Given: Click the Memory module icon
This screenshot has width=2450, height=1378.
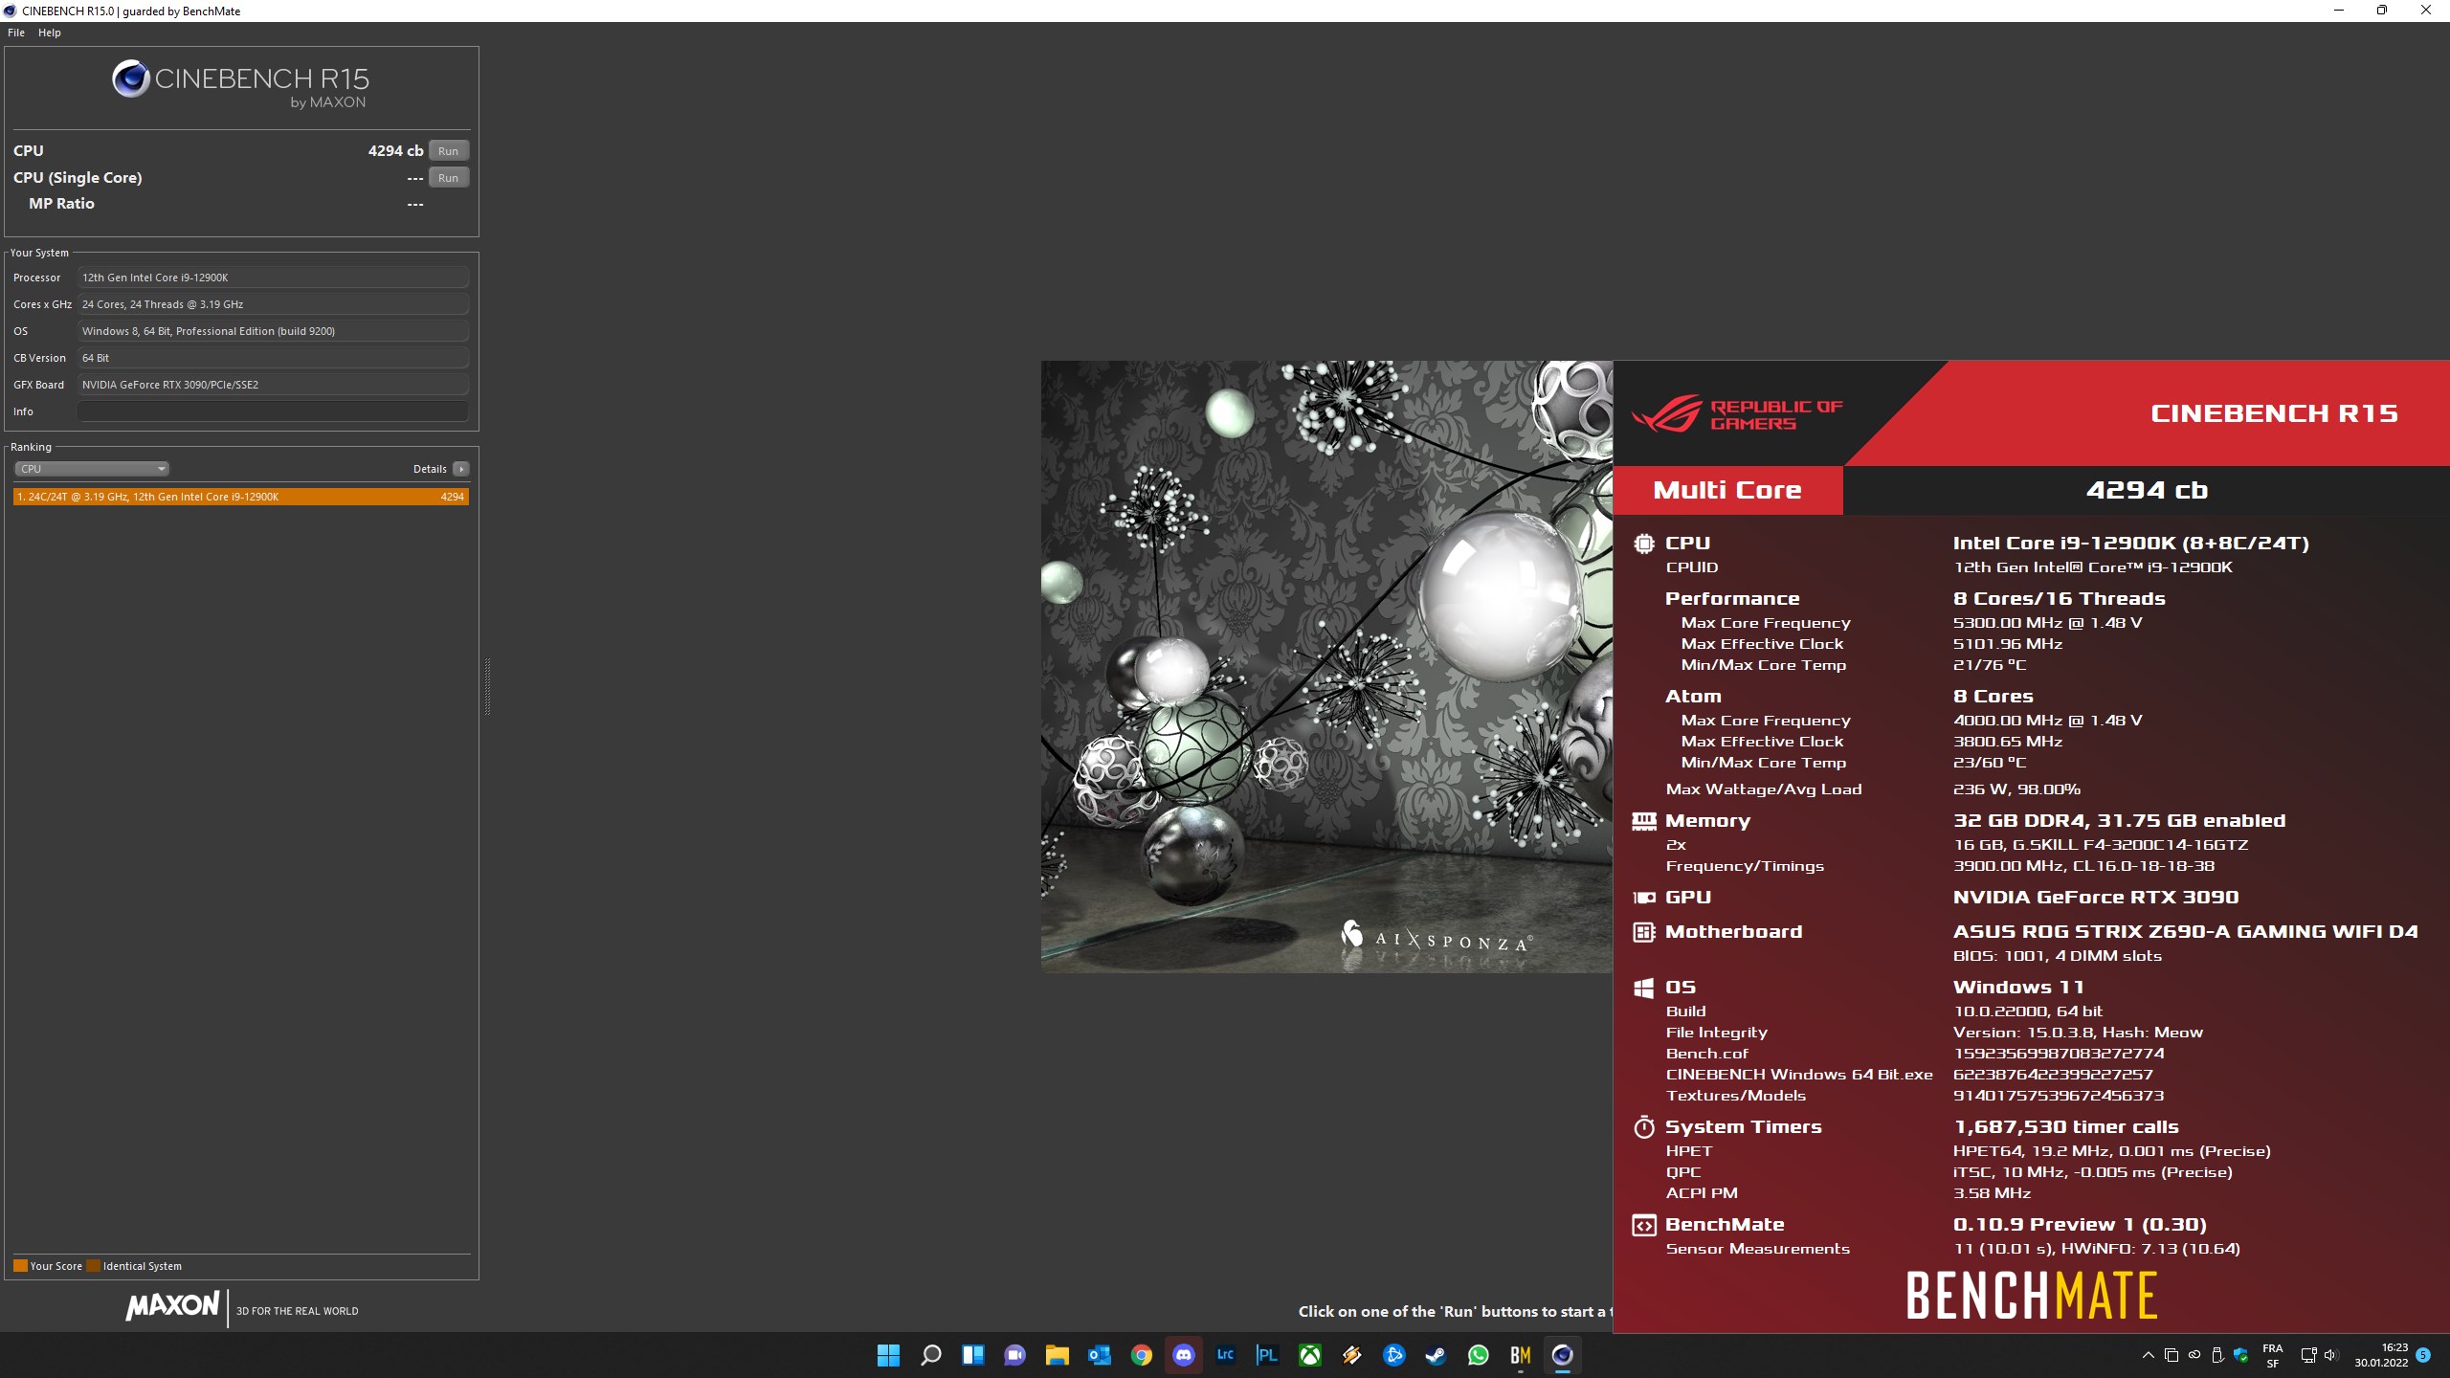Looking at the screenshot, I should coord(1644,821).
